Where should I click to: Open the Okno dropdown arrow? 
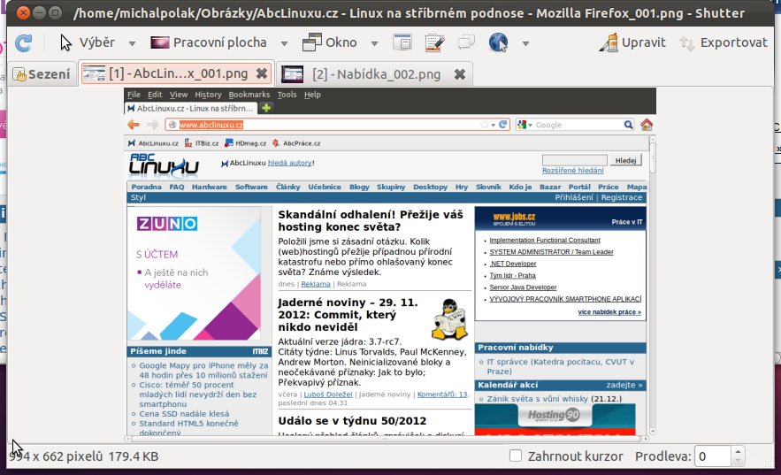click(x=374, y=43)
